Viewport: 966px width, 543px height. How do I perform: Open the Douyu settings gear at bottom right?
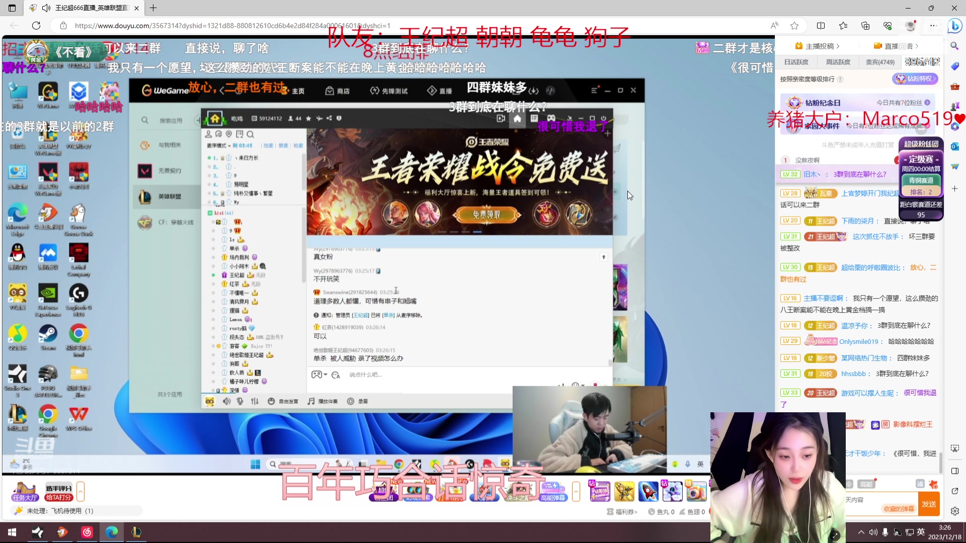(954, 510)
